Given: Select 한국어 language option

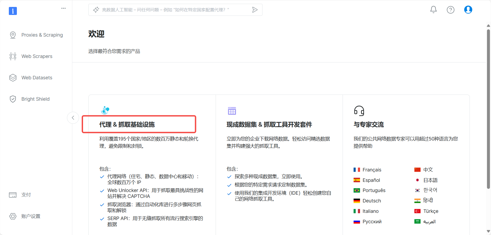Looking at the screenshot, I should click(x=430, y=190).
